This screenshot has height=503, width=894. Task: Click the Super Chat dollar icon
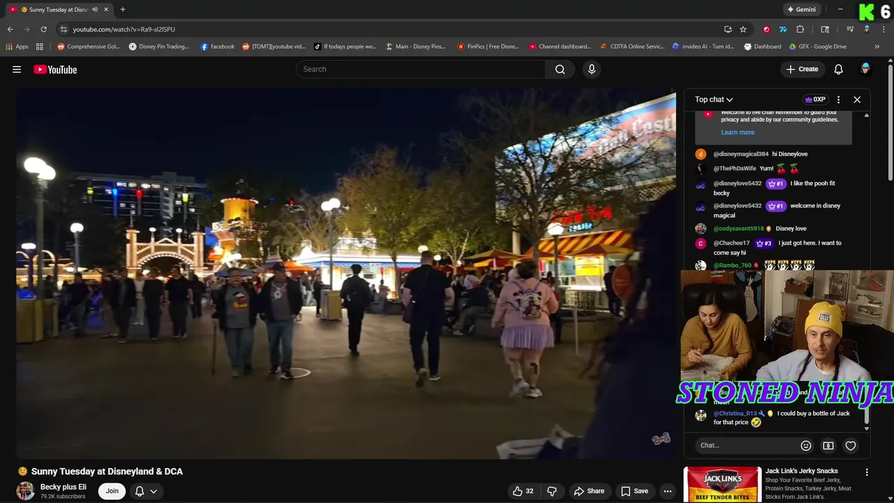(x=828, y=445)
